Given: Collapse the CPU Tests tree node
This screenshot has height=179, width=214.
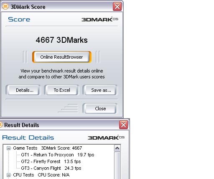Looking at the screenshot, I should coord(8,175).
